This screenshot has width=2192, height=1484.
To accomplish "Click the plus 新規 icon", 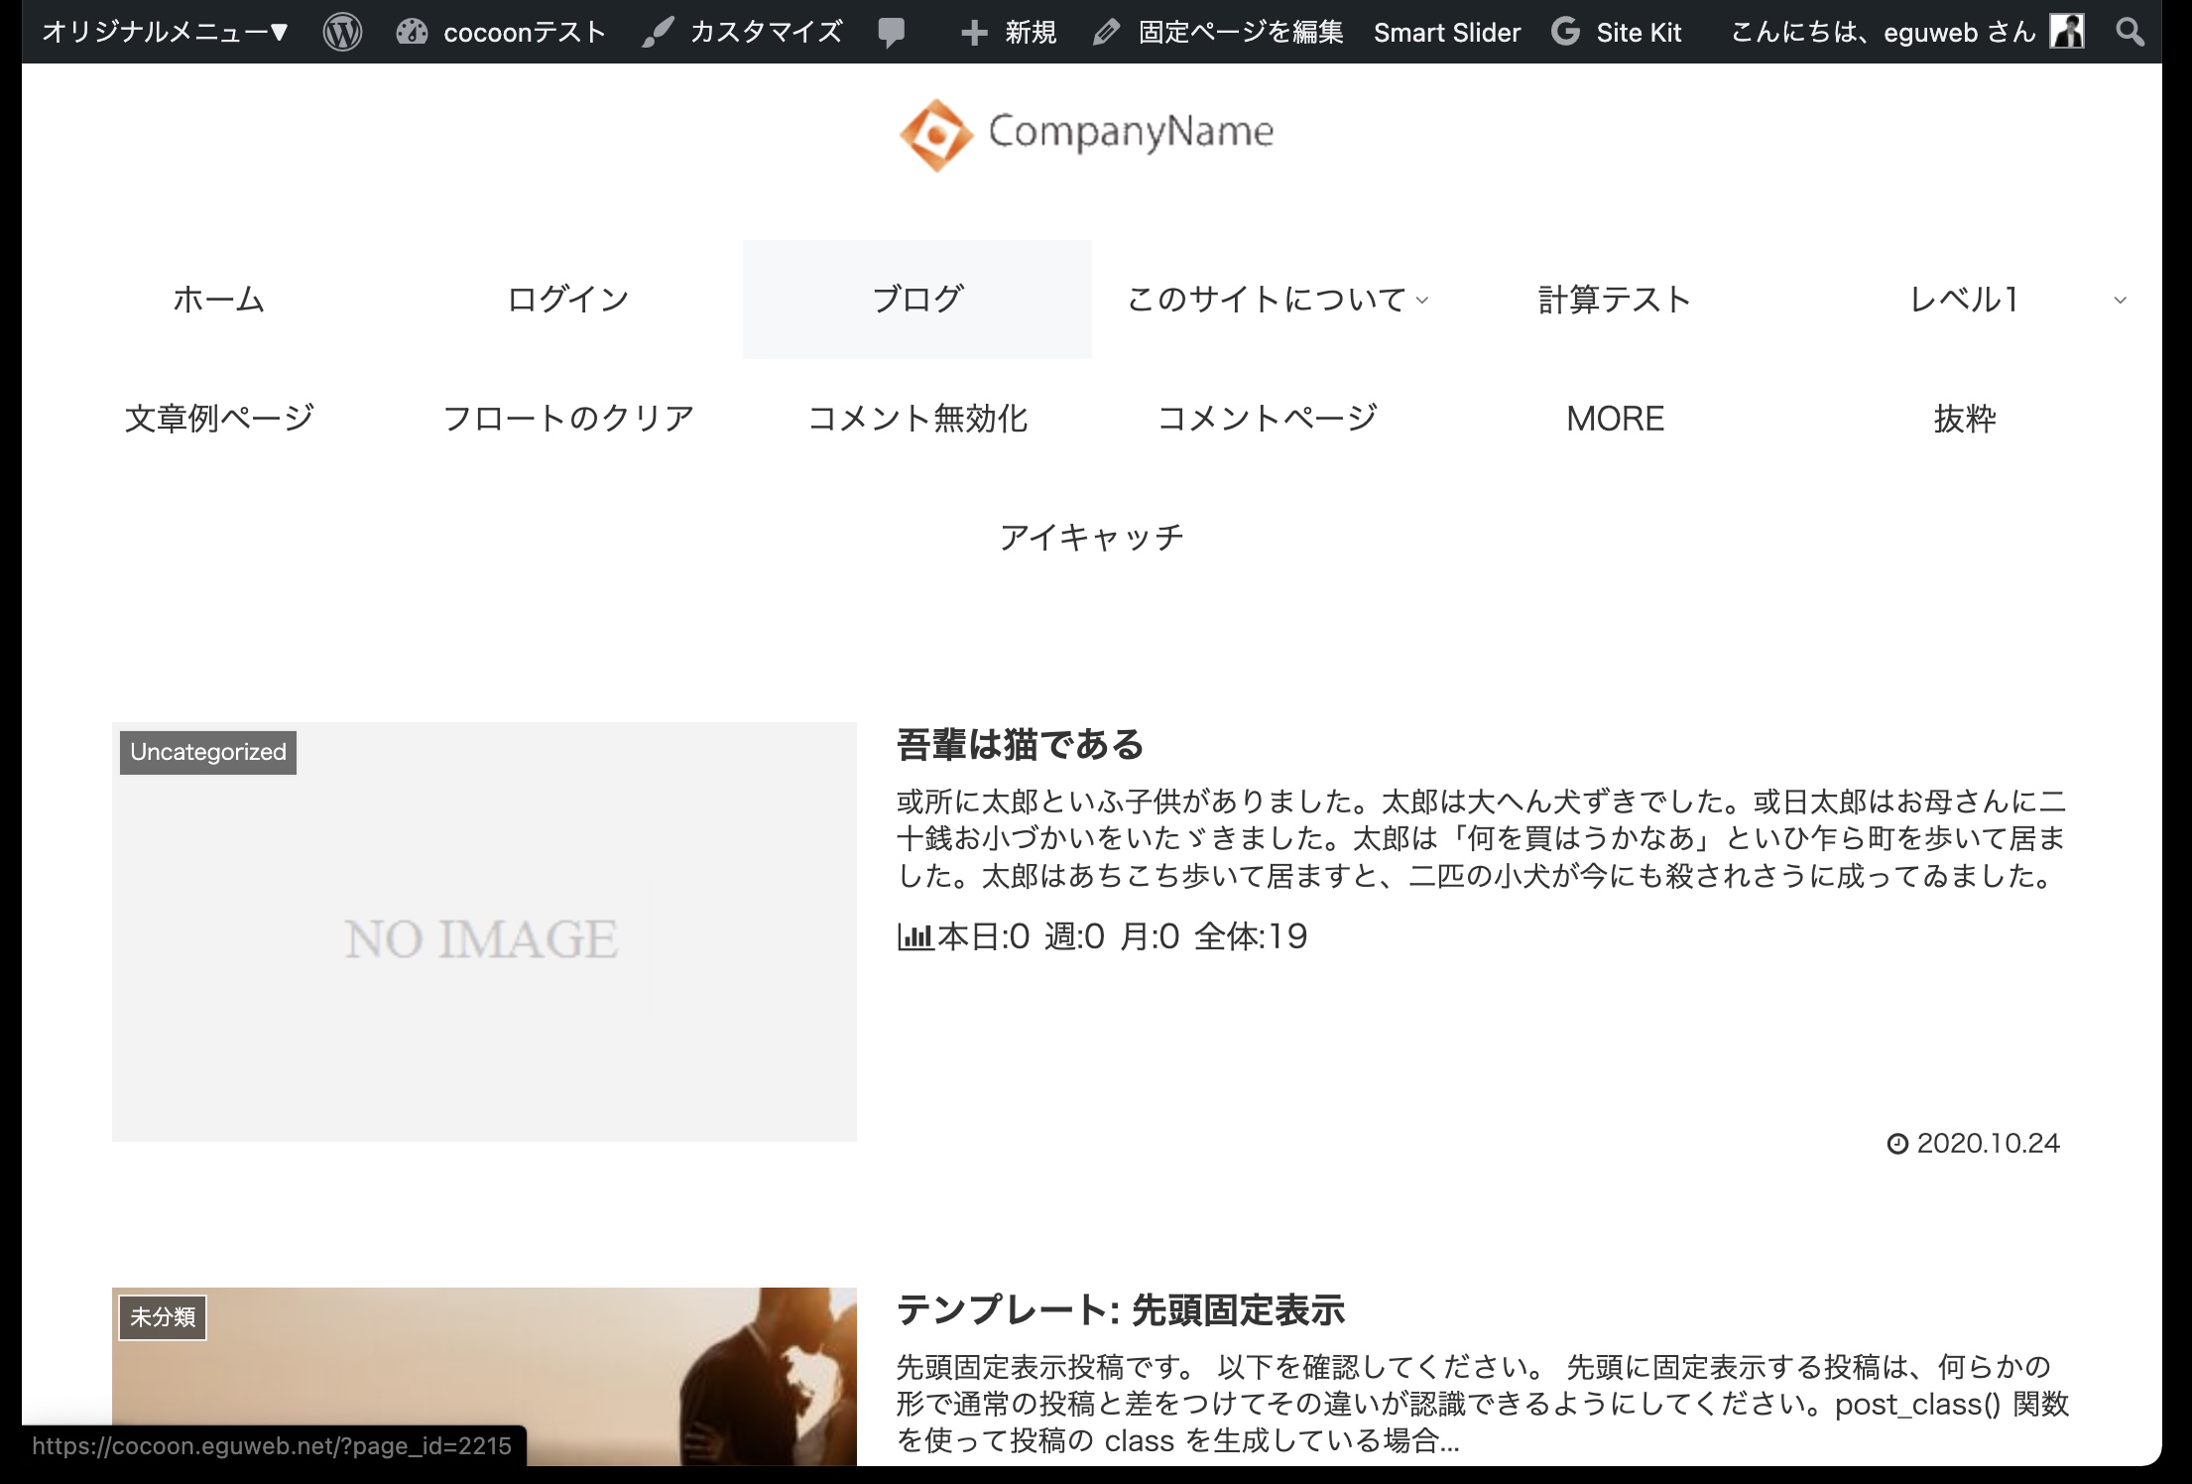I will click(973, 33).
